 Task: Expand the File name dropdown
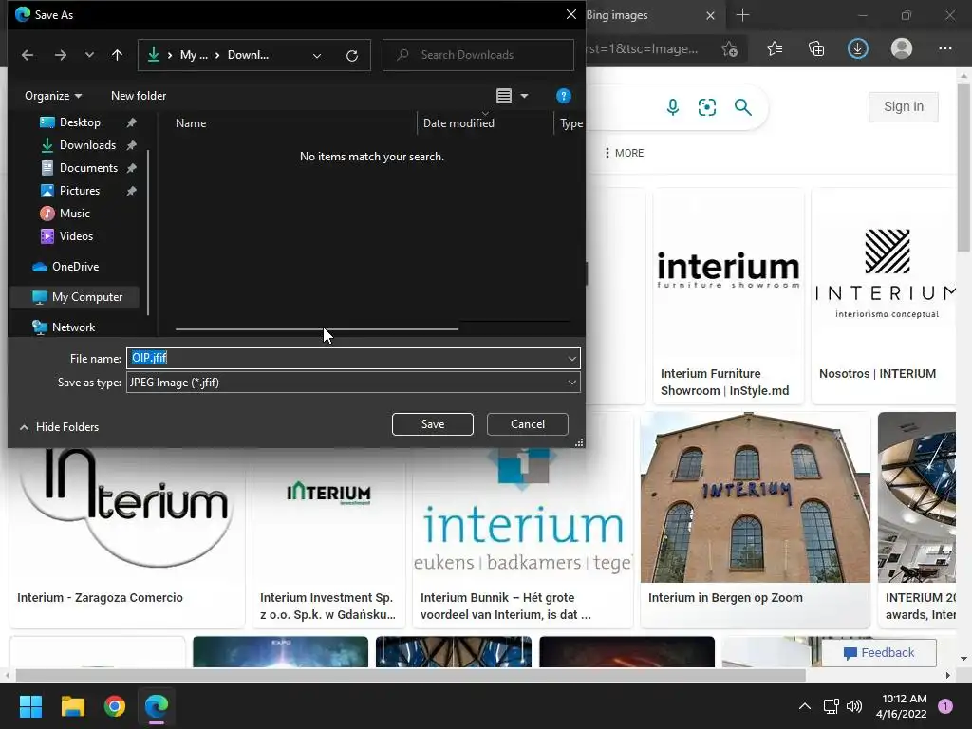pyautogui.click(x=571, y=358)
